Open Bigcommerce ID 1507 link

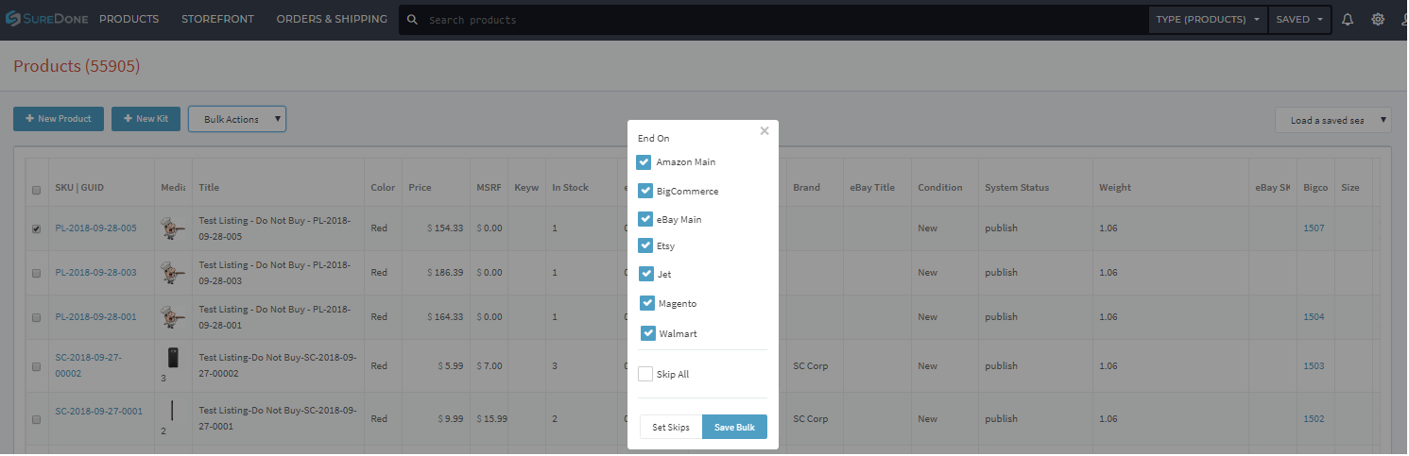[x=1314, y=228]
